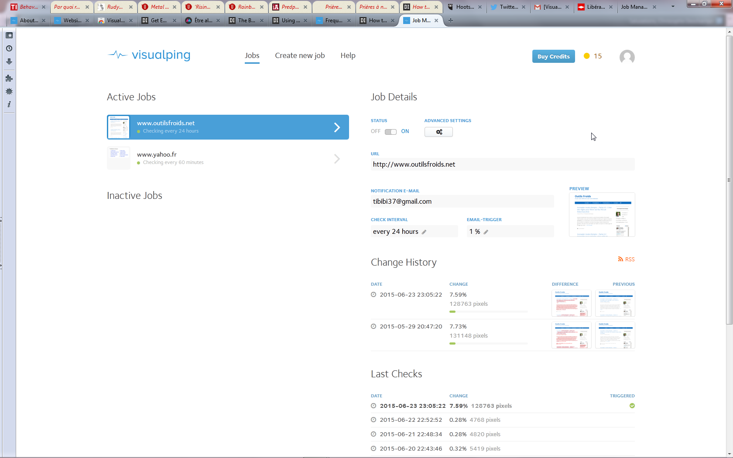The image size is (733, 458).
Task: Expand the www.yahoo.fr job chevron
Action: click(337, 159)
